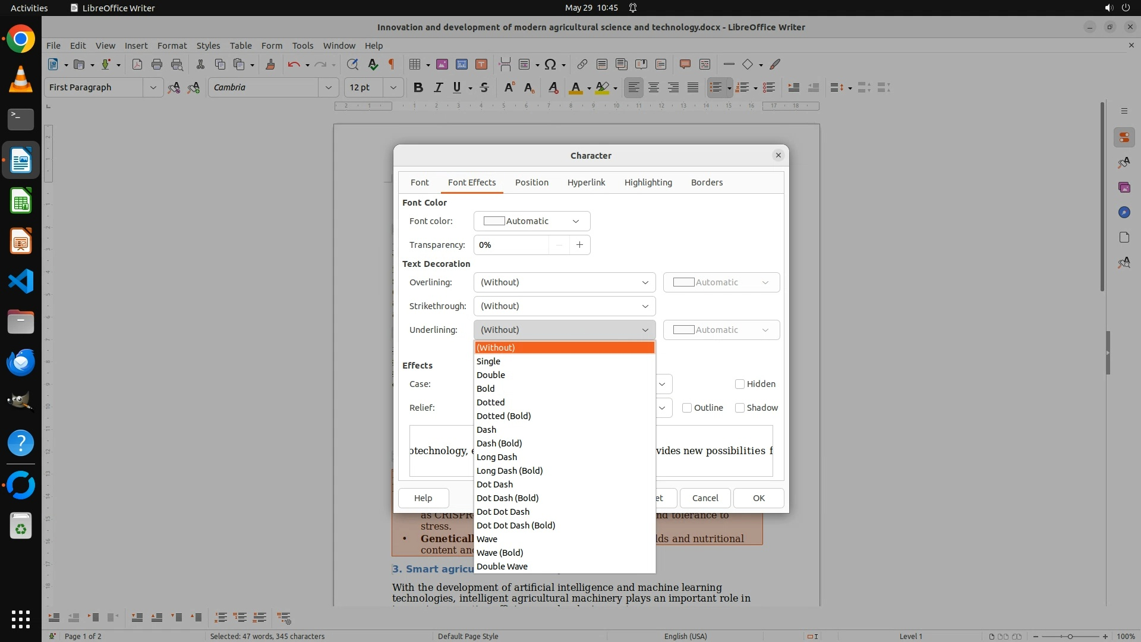Click the OK button
The image size is (1141, 642).
pyautogui.click(x=758, y=498)
